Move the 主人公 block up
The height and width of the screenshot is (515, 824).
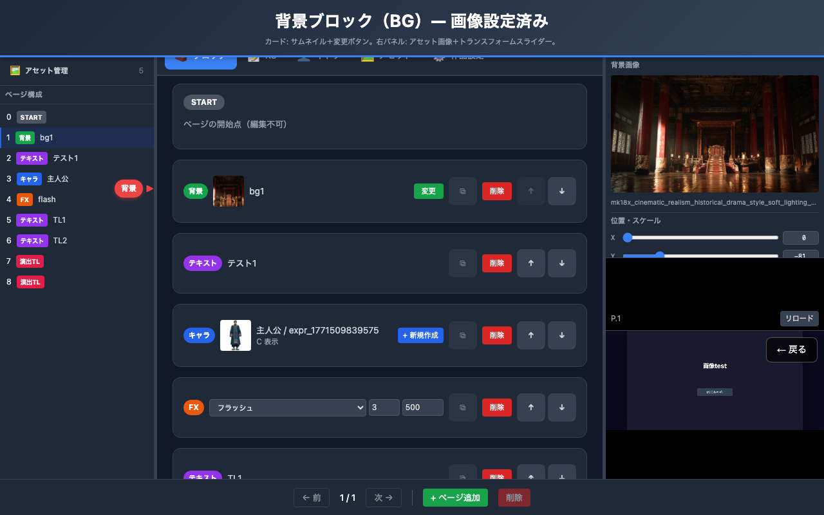pyautogui.click(x=531, y=335)
